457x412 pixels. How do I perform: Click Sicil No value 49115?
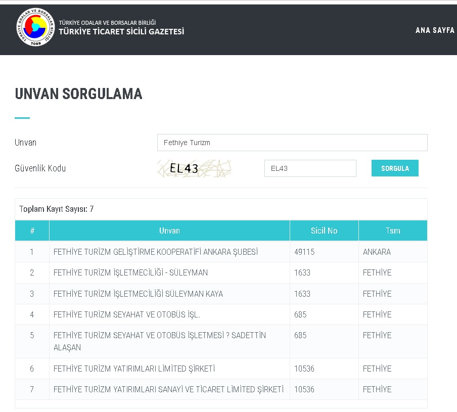[304, 252]
